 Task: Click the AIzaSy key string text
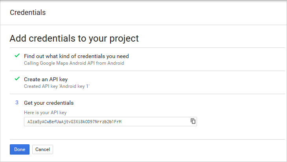(x=74, y=122)
